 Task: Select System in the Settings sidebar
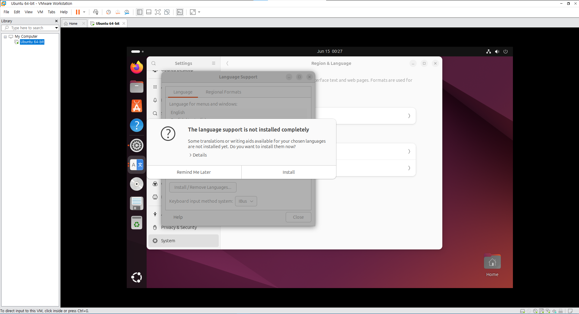(x=183, y=241)
